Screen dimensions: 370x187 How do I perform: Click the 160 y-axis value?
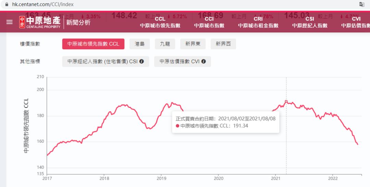40,141
